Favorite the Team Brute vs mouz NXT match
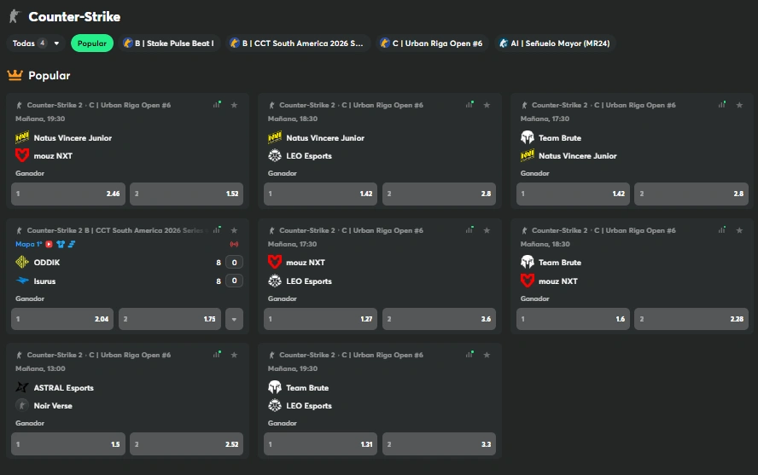The height and width of the screenshot is (475, 758). tap(739, 230)
